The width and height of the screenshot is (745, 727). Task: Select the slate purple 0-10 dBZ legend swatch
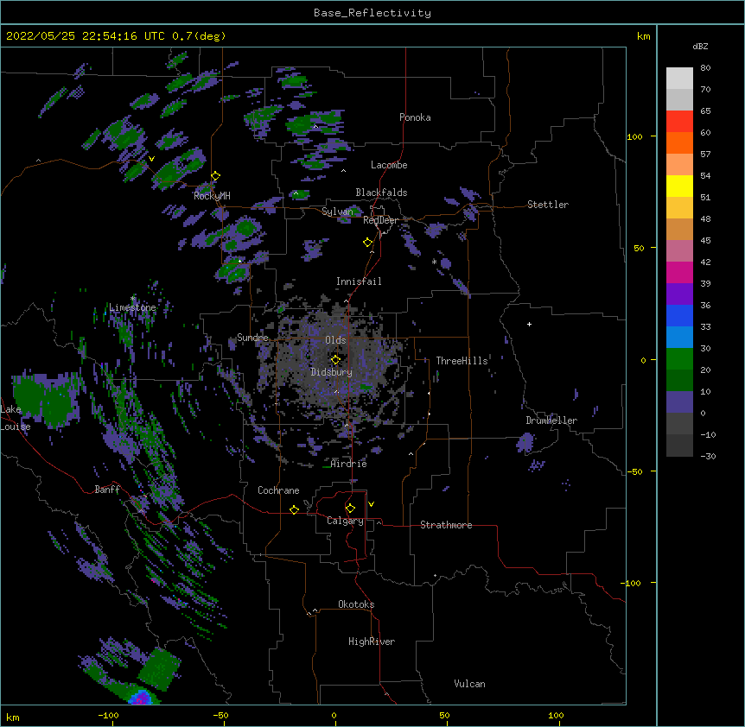click(679, 402)
